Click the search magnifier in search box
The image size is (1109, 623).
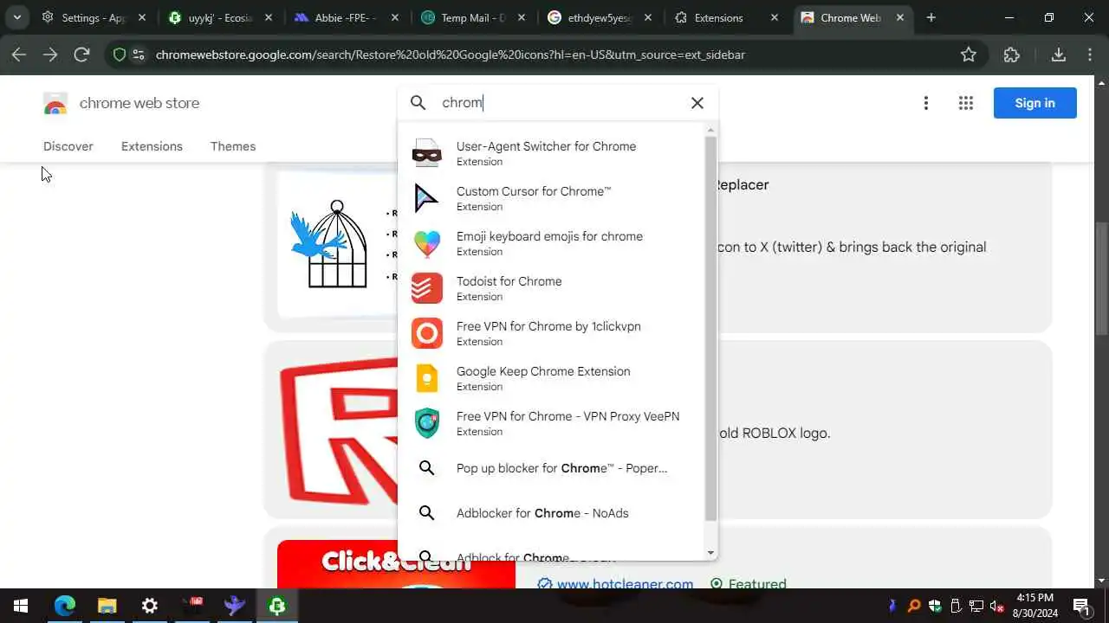[418, 103]
